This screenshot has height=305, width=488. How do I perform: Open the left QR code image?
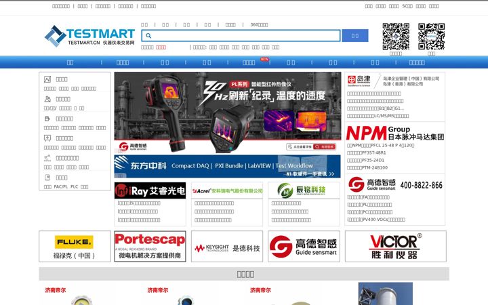pyautogui.click(x=396, y=37)
